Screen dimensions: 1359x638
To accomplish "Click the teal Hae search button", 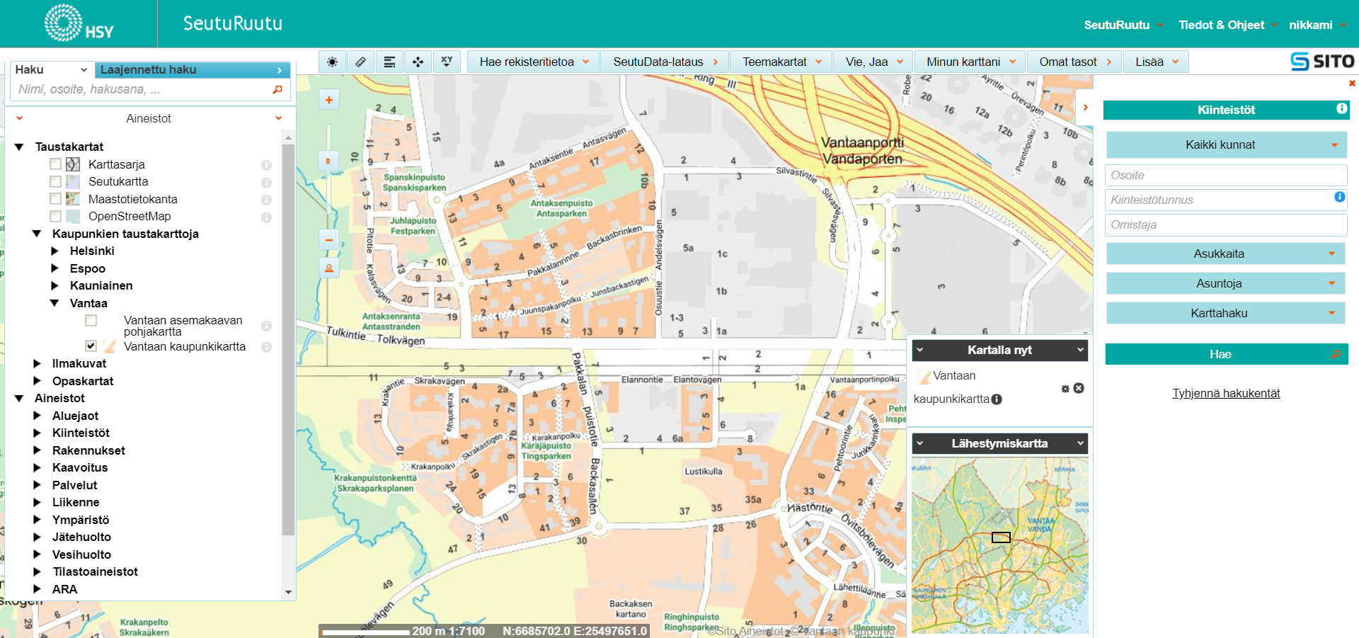I will (x=1227, y=354).
